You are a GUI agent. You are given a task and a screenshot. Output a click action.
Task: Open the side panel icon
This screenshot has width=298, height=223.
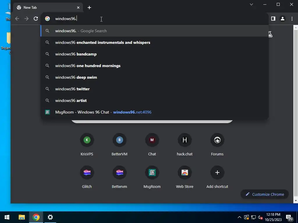tap(273, 19)
